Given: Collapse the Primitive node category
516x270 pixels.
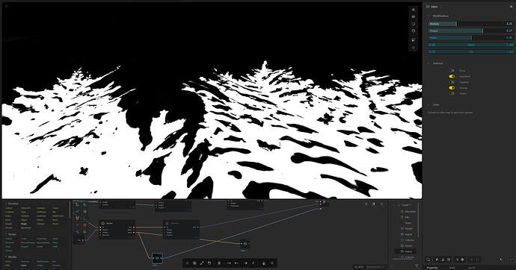Looking at the screenshot, I should 6,204.
